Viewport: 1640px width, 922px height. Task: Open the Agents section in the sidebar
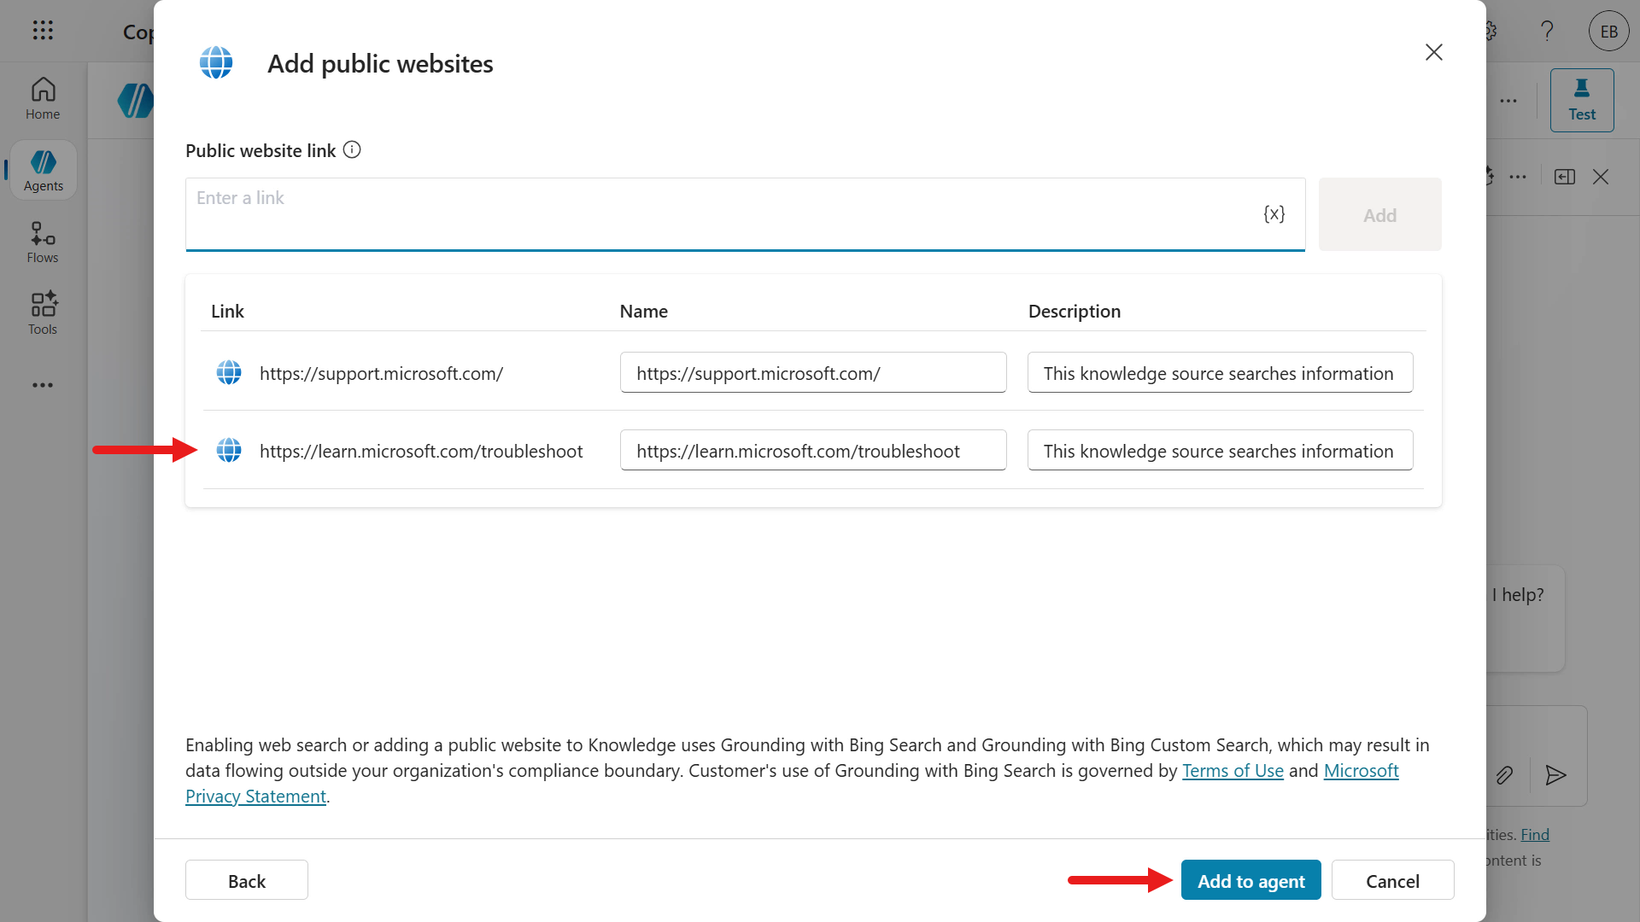pos(43,169)
